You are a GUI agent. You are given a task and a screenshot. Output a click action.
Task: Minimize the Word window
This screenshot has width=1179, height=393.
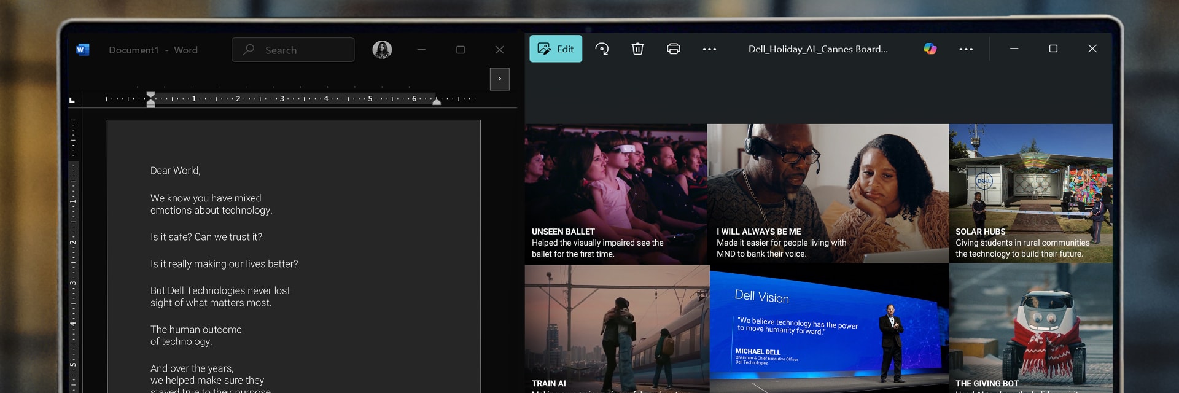[x=421, y=50]
